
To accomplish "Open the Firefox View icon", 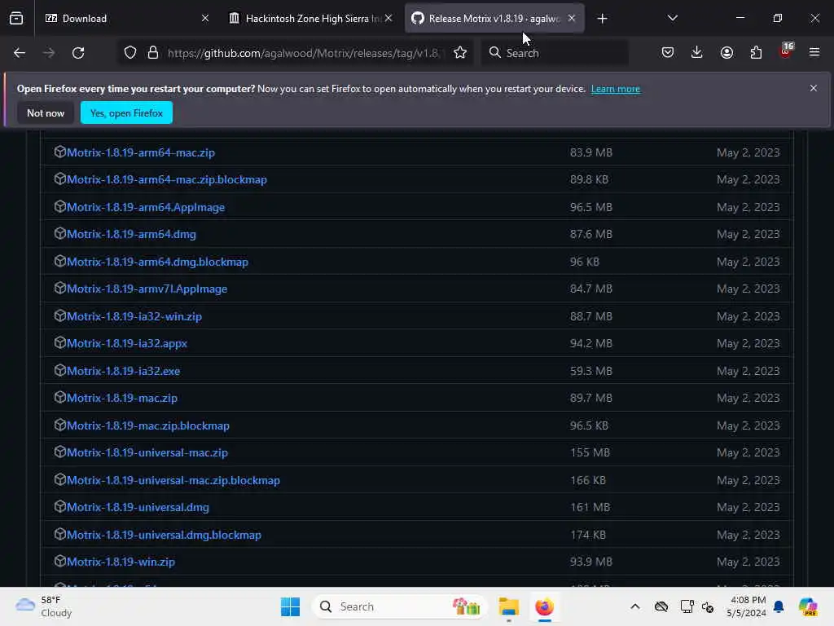I will click(16, 19).
